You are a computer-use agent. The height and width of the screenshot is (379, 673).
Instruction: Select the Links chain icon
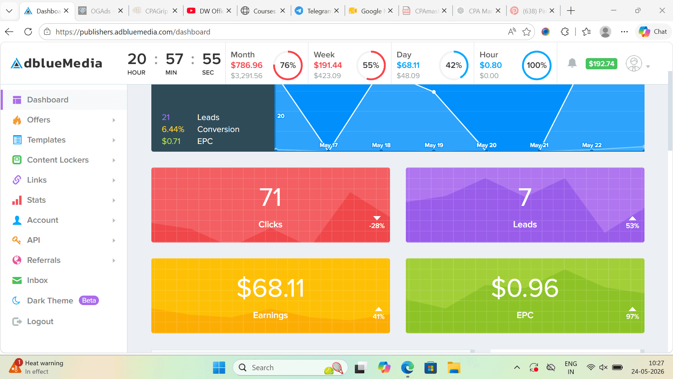pyautogui.click(x=17, y=180)
